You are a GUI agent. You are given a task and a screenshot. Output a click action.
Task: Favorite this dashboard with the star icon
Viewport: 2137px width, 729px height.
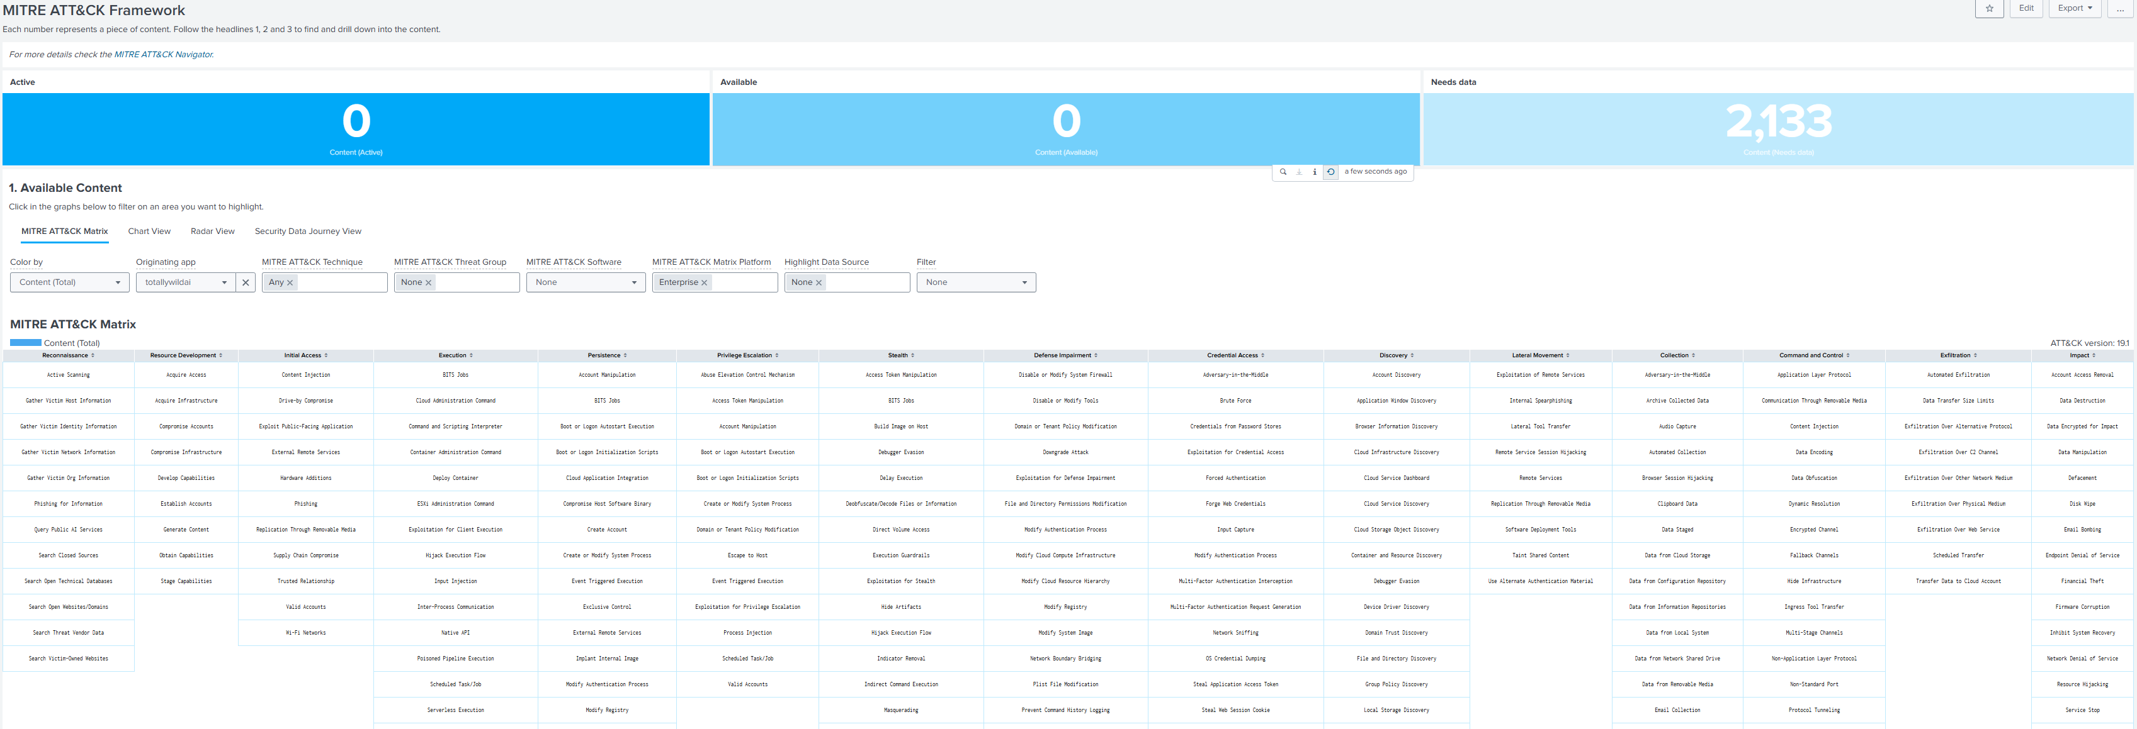(1989, 8)
